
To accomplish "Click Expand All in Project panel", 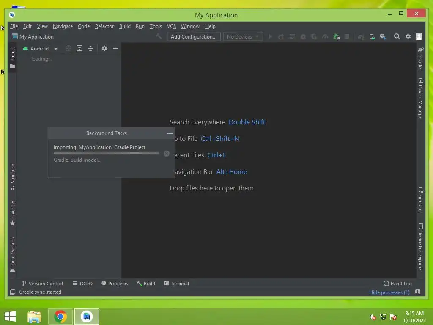I will click(79, 48).
